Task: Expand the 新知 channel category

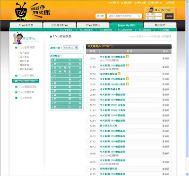Action: tap(66, 91)
